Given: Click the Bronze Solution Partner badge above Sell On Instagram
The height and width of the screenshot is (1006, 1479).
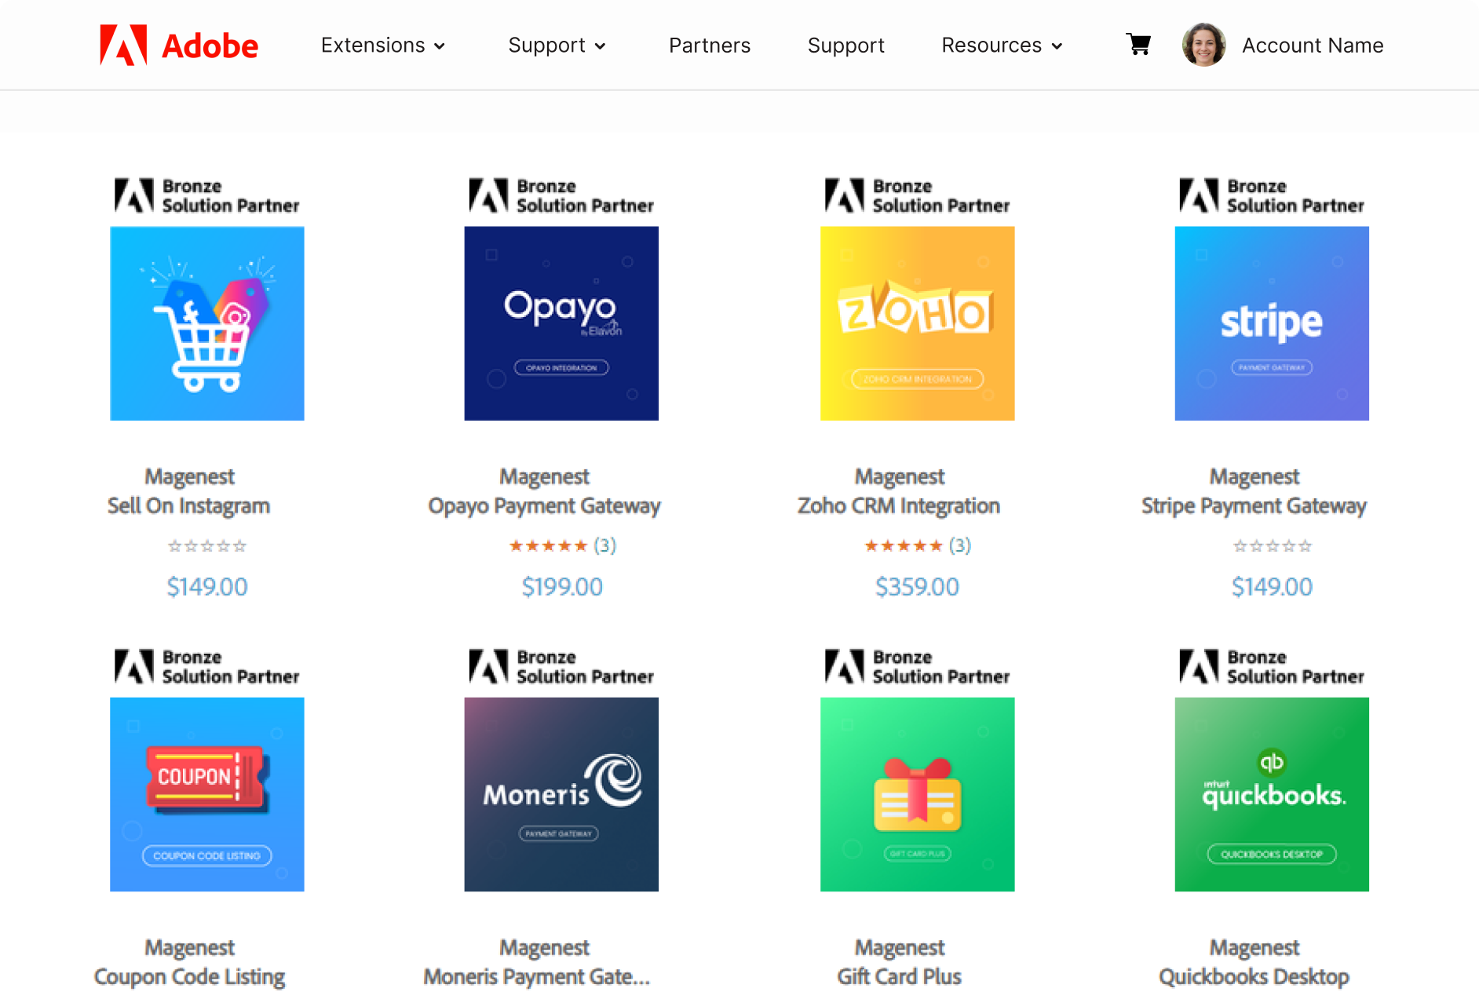Looking at the screenshot, I should click(207, 196).
